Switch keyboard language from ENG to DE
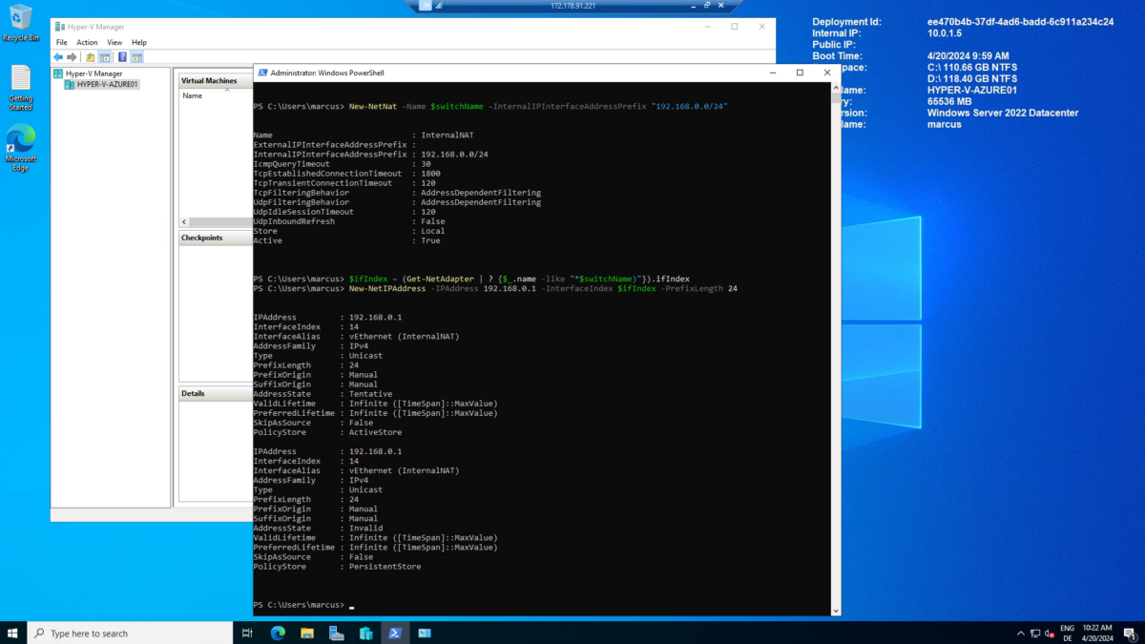 [1066, 631]
